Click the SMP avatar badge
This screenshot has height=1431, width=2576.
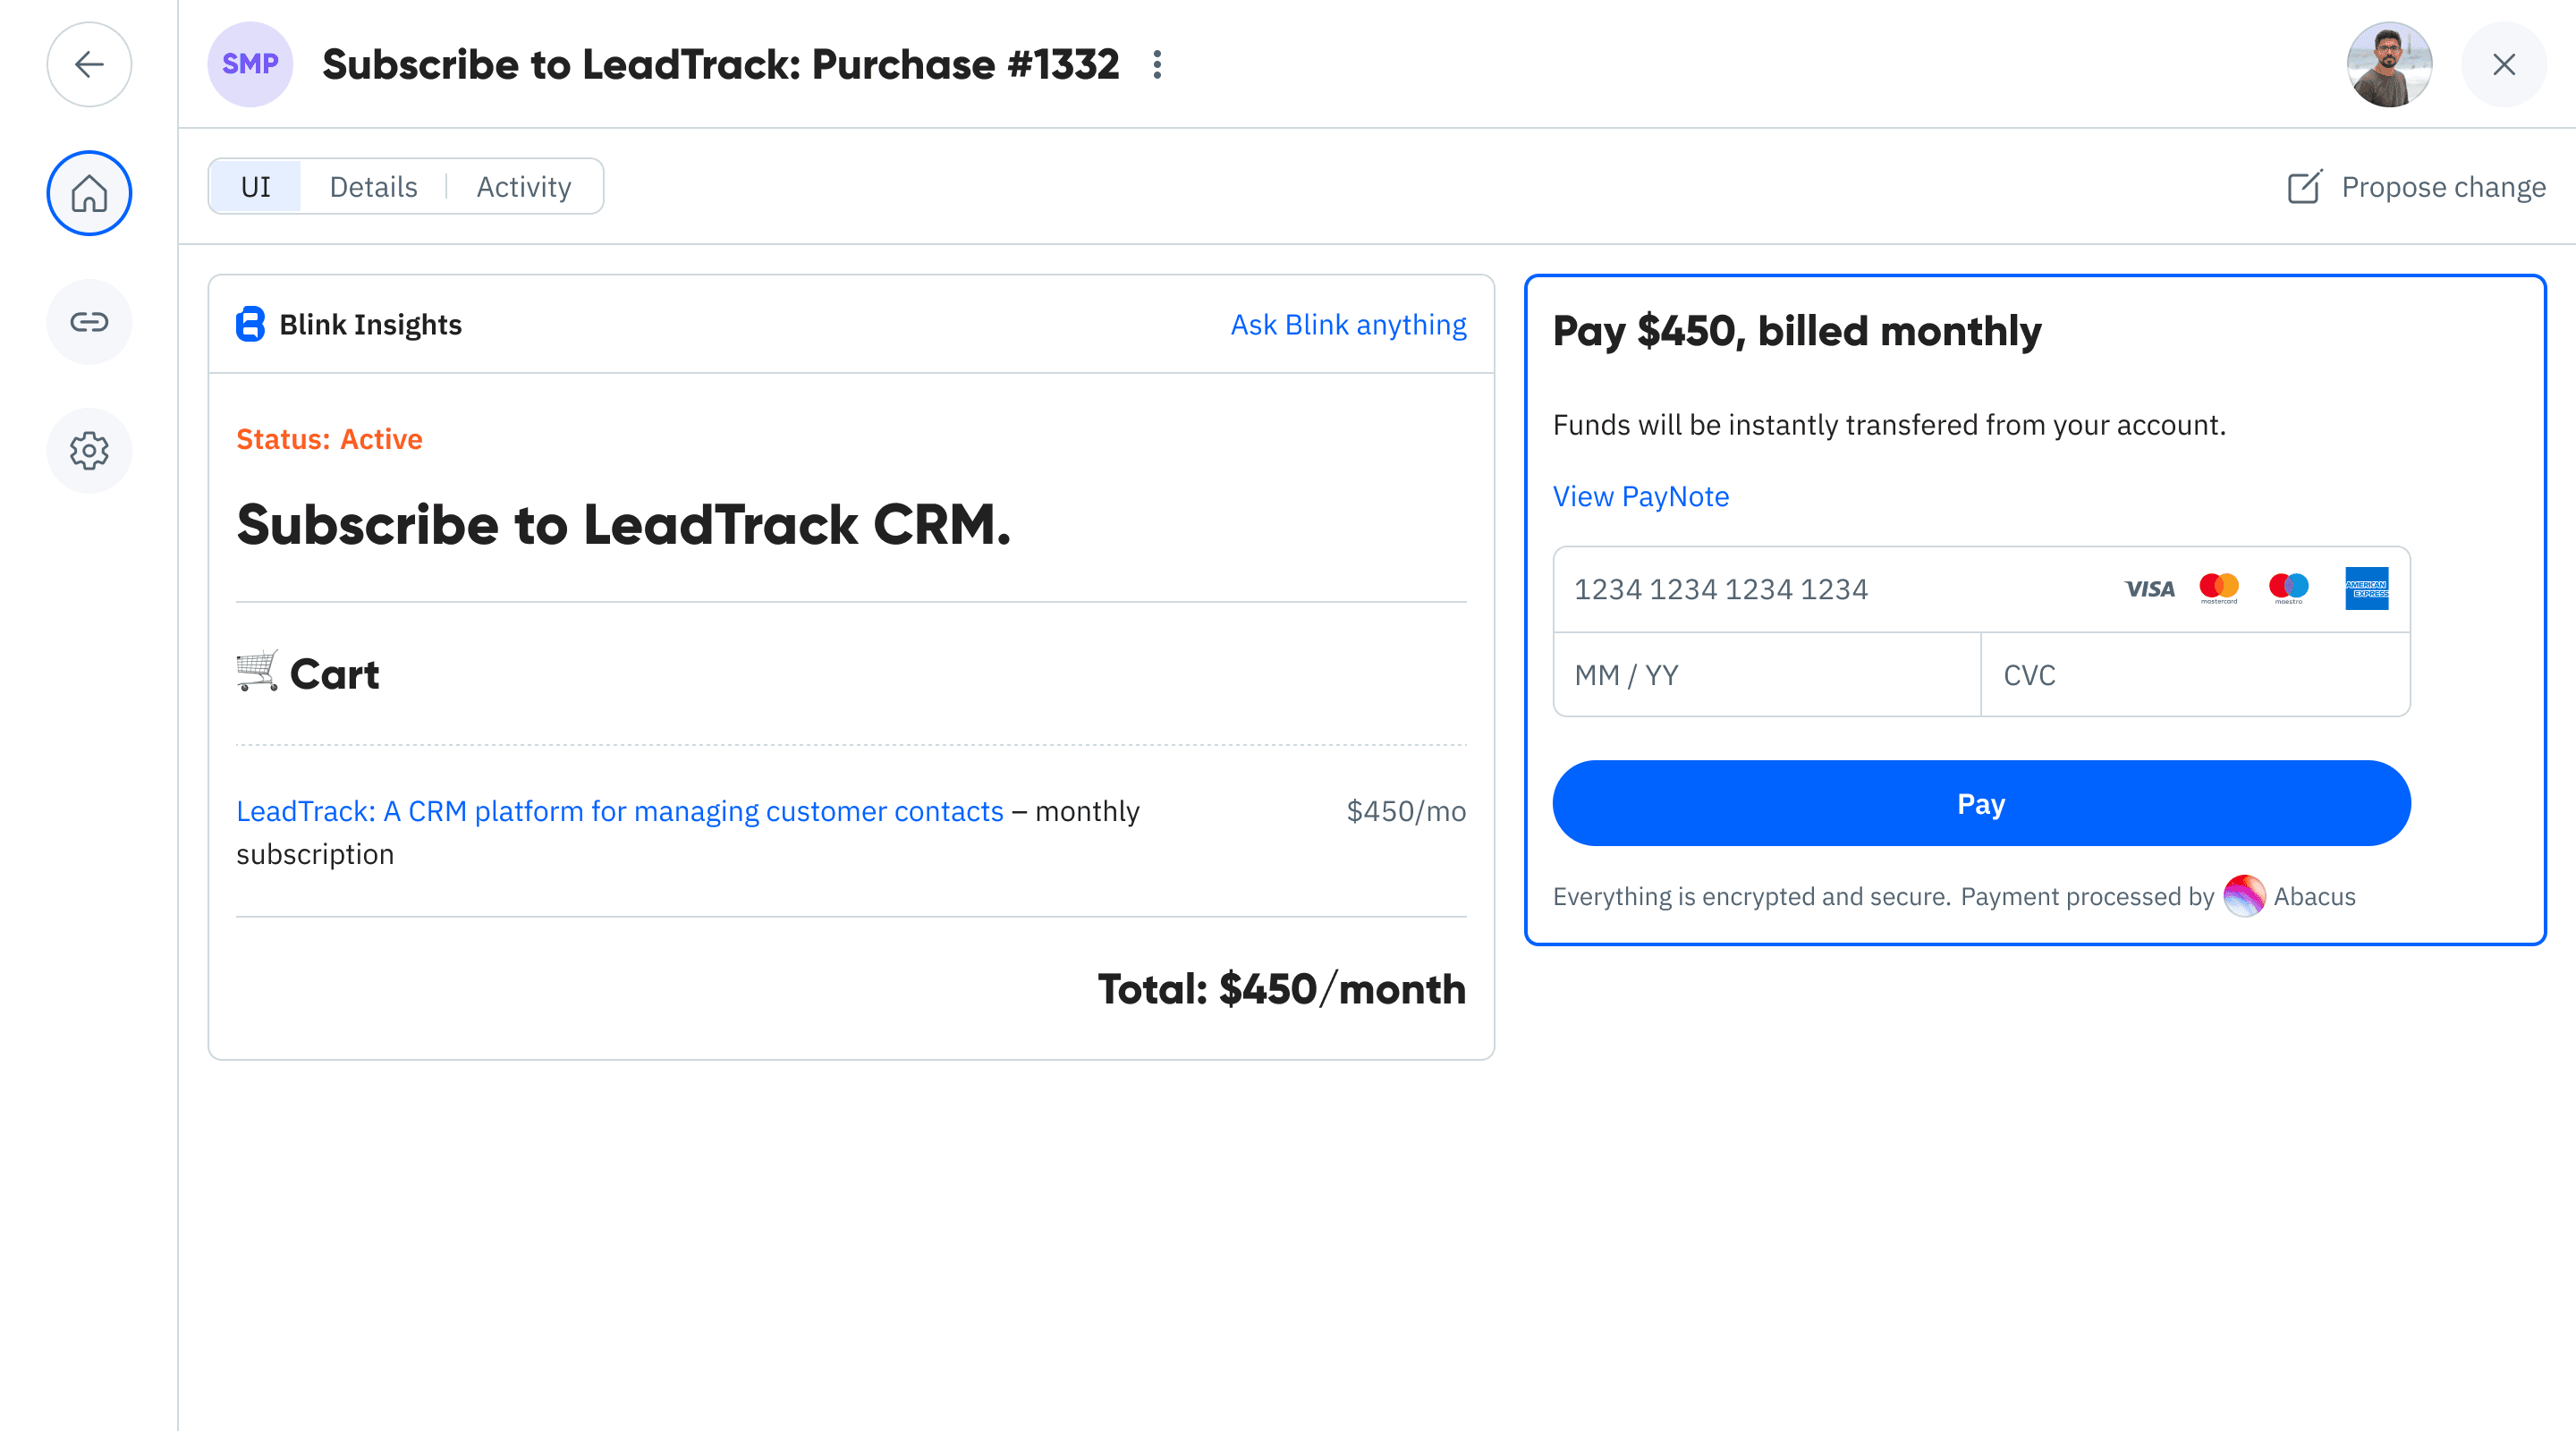click(250, 65)
